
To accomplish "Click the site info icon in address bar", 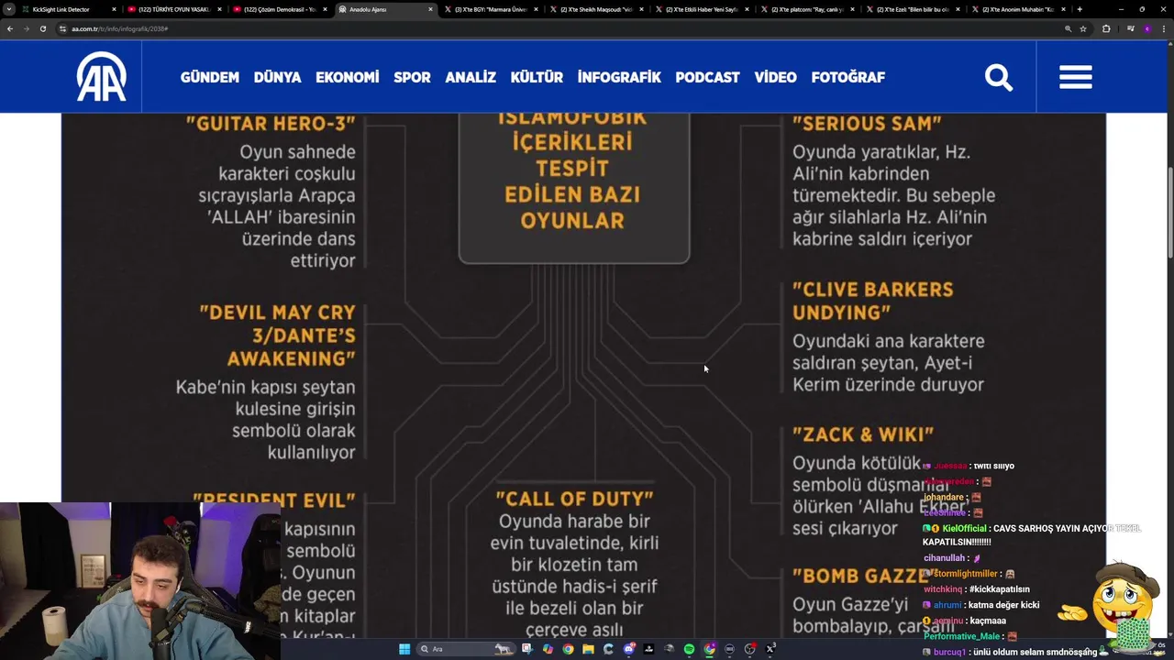I will tap(63, 28).
